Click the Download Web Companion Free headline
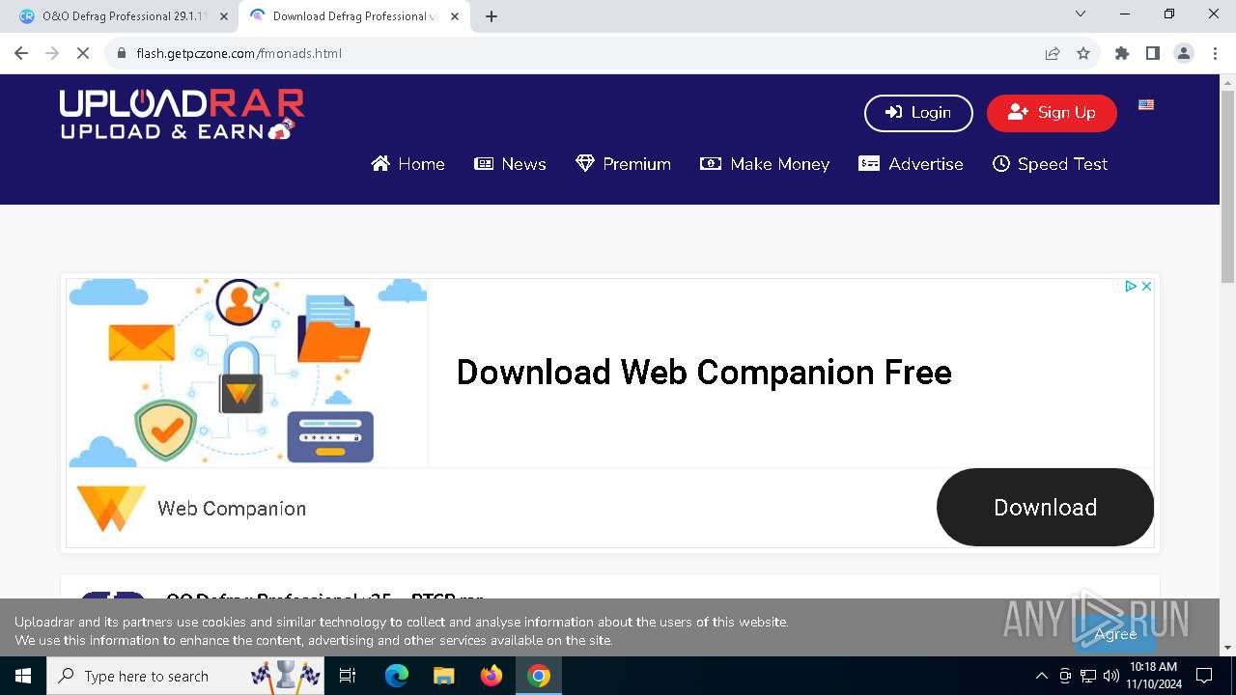The image size is (1236, 695). 704,373
